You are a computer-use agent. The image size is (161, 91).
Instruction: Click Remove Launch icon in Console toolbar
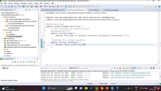115,68
